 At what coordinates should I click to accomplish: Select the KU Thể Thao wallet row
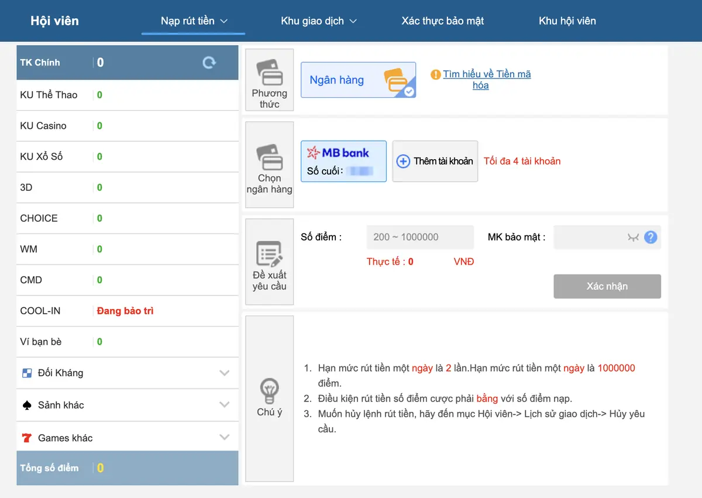point(128,95)
